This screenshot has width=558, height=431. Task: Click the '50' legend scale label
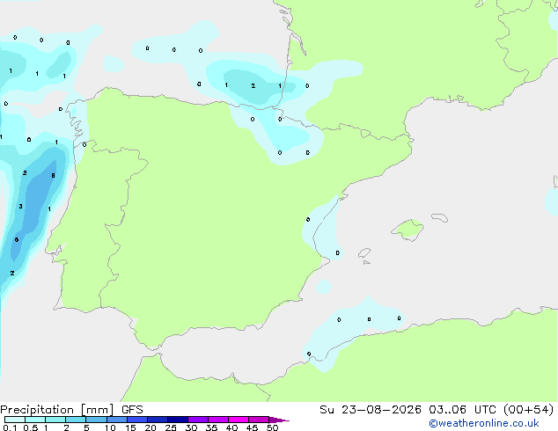click(x=272, y=427)
